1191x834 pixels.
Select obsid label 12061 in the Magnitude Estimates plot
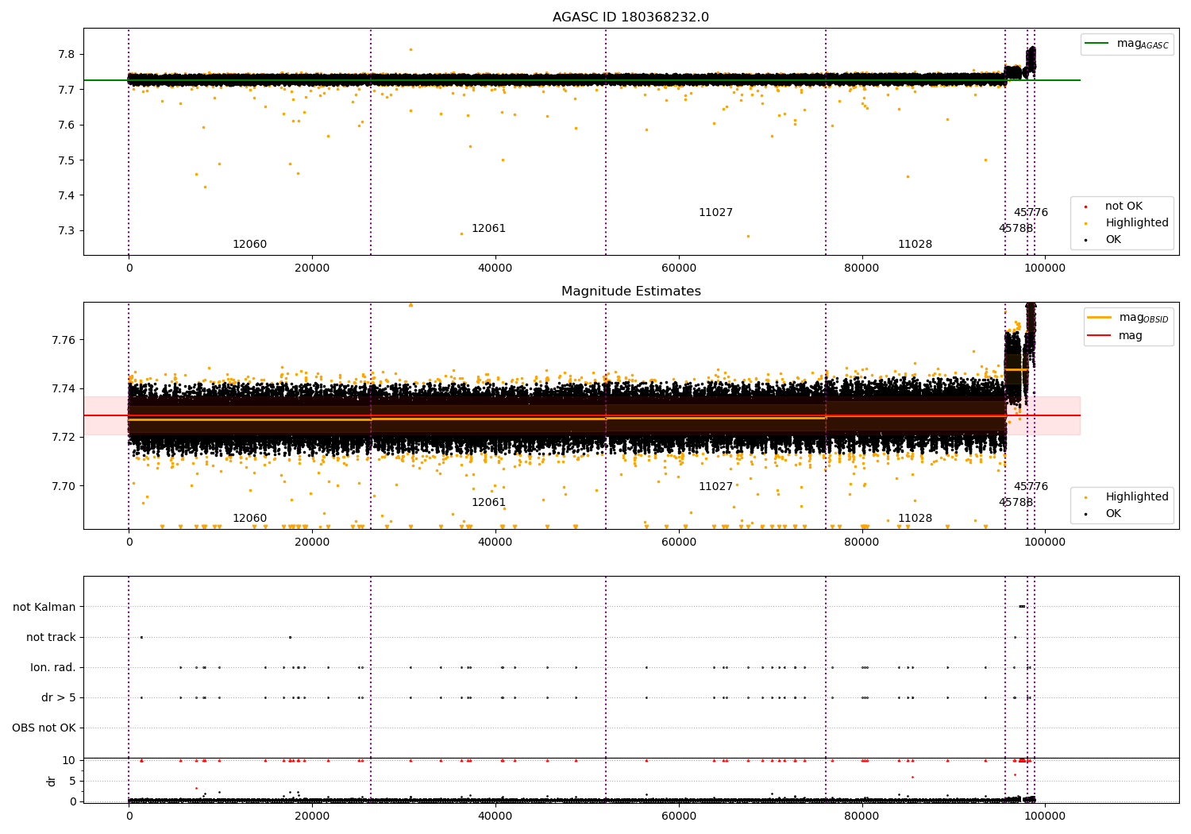488,503
